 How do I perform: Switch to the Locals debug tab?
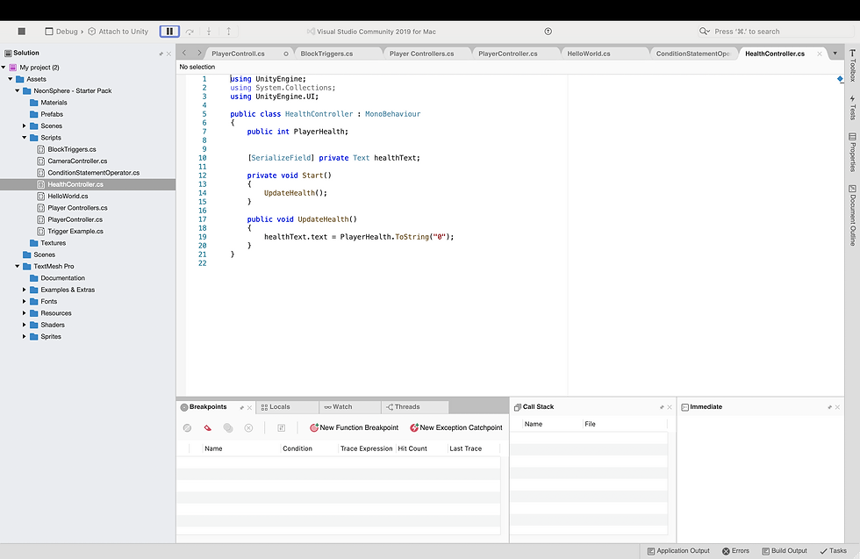[279, 407]
